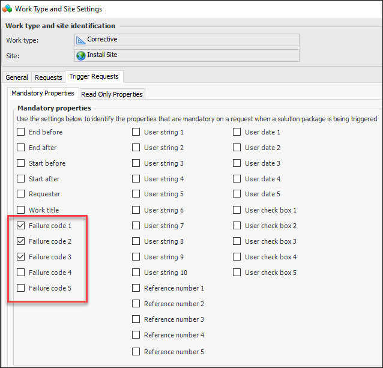Click the app icon in title bar
383x368 pixels.
click(x=7, y=8)
